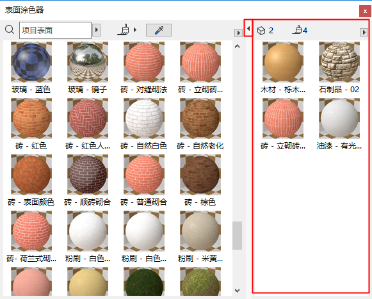
Task: Select 砖 - 立砌砖 thumbnail in left list
Action: click(x=200, y=62)
